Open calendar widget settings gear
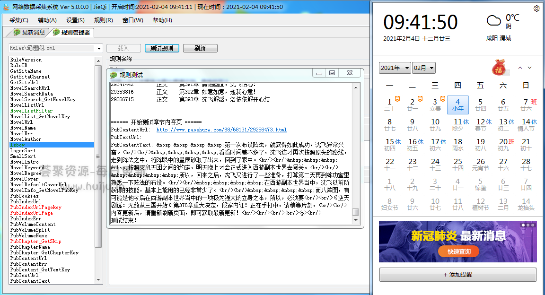 (x=536, y=9)
